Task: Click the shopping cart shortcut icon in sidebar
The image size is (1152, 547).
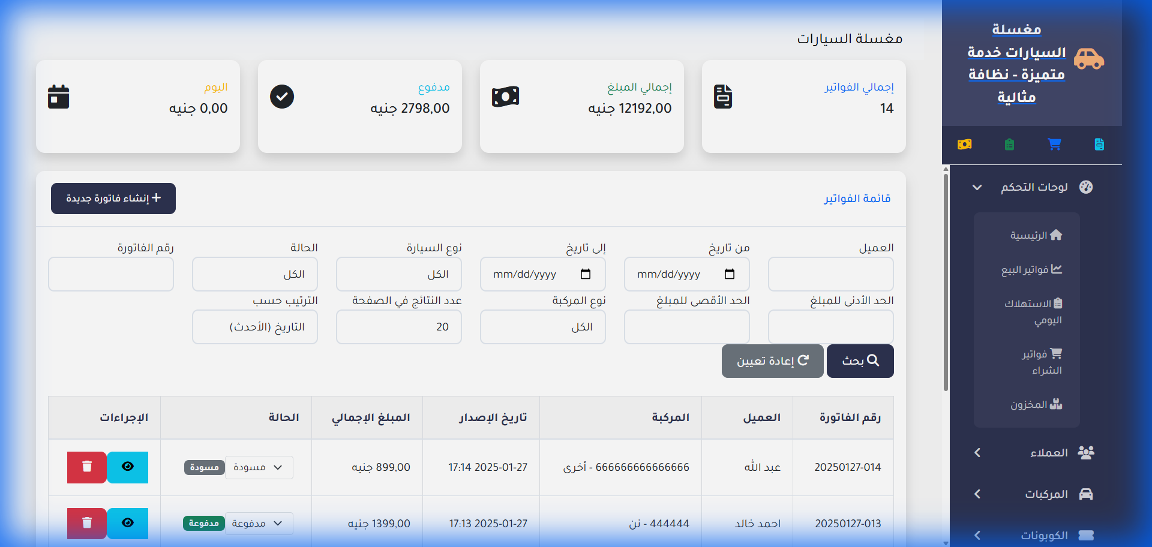Action: tap(1054, 144)
